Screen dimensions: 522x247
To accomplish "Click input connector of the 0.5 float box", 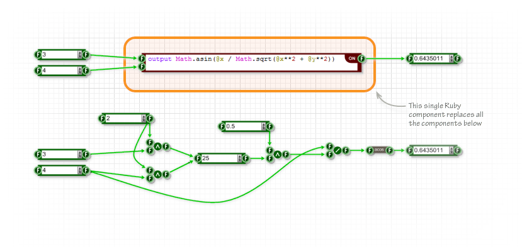I will [x=222, y=126].
